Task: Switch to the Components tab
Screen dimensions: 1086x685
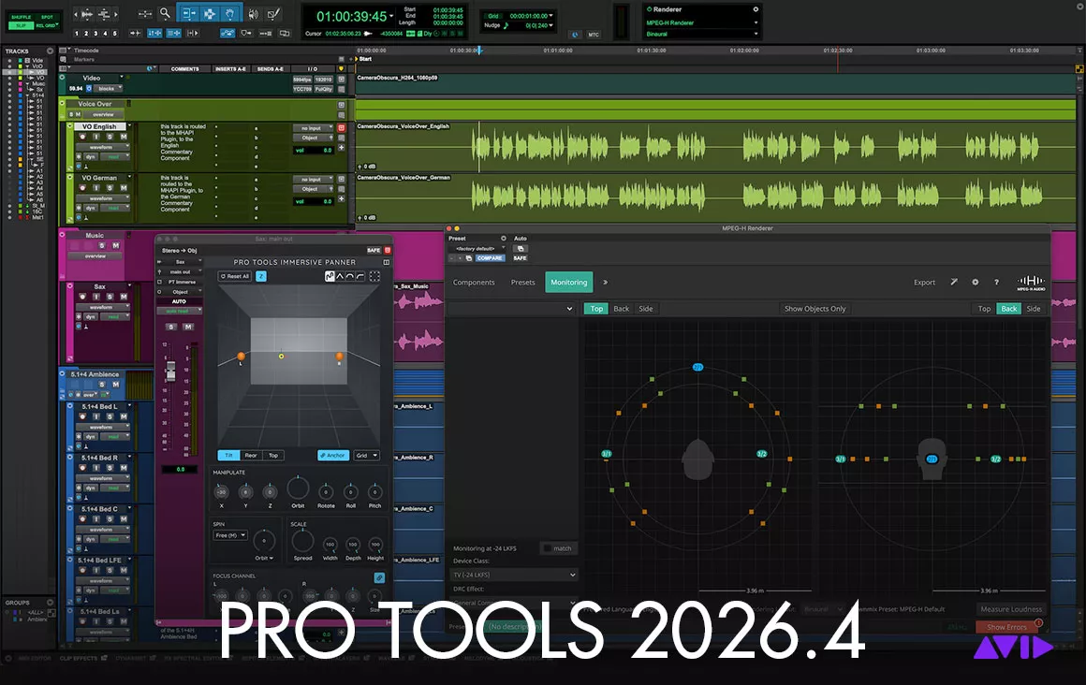Action: pyautogui.click(x=474, y=282)
